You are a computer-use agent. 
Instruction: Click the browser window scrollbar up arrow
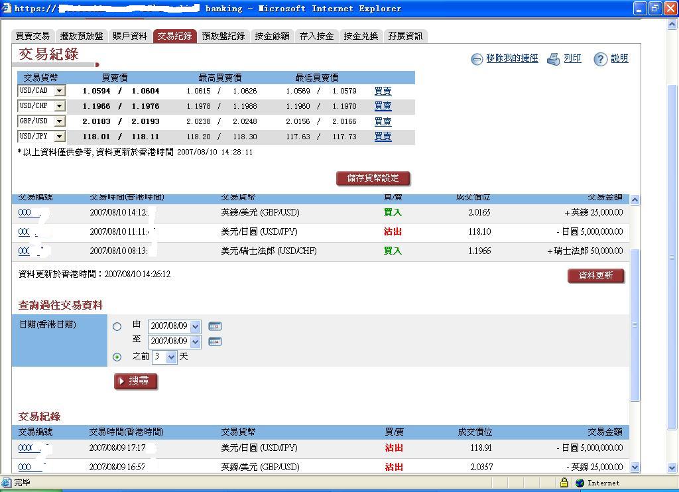[672, 25]
